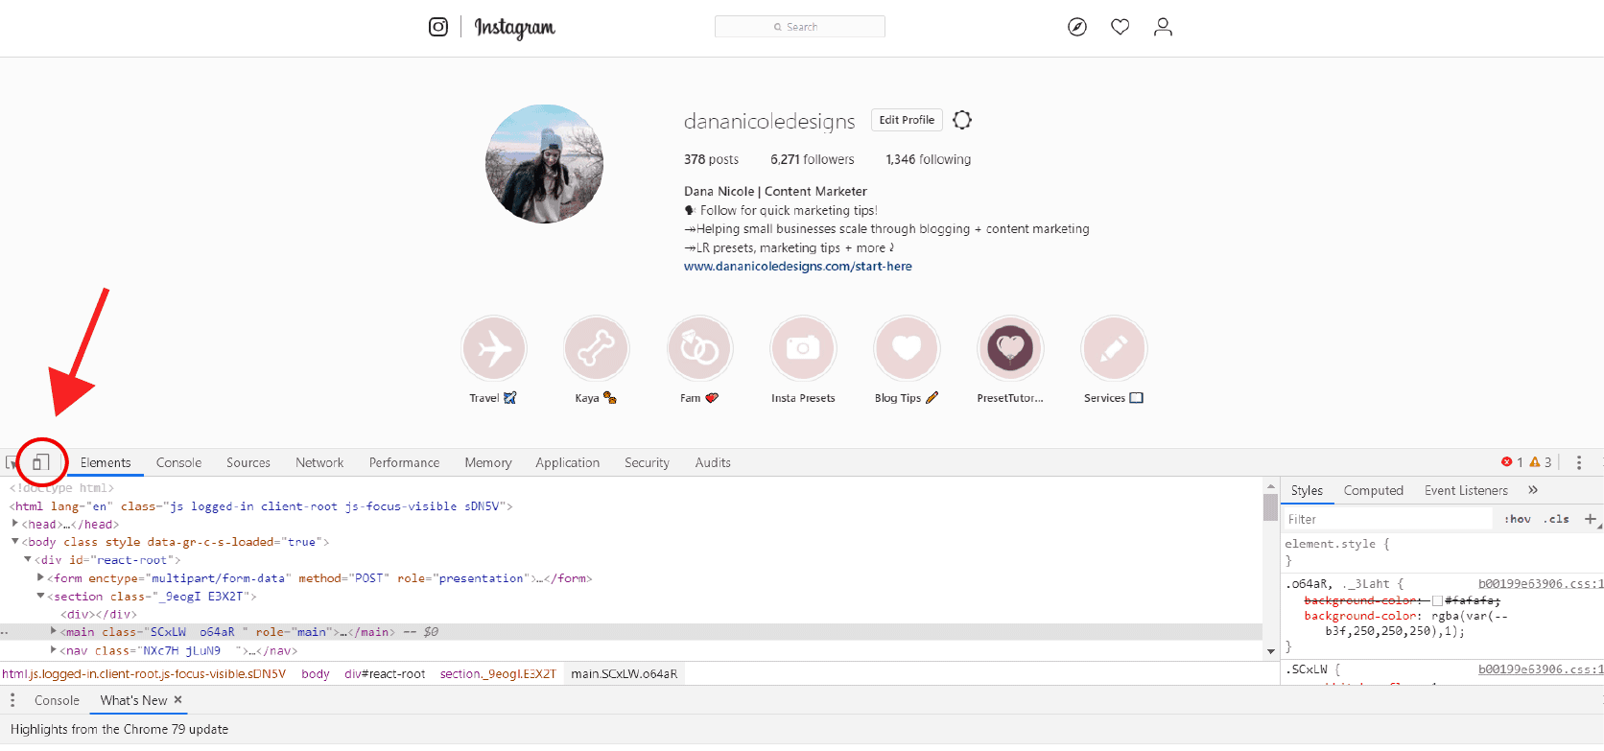Switch to the Application tab
The width and height of the screenshot is (1604, 751).
(x=568, y=462)
